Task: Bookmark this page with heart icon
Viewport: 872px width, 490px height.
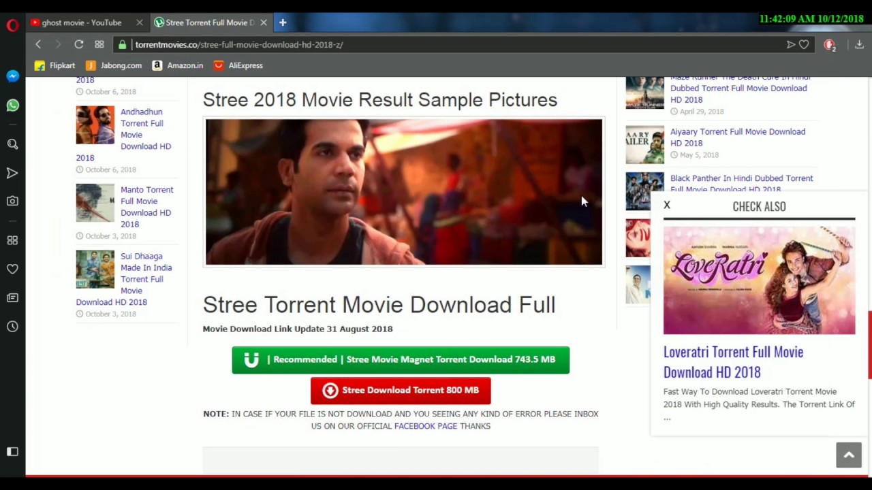Action: click(x=804, y=44)
